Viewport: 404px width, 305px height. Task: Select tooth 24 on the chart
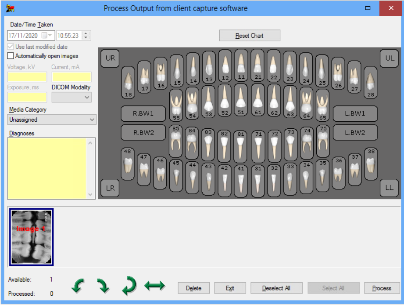pos(306,69)
